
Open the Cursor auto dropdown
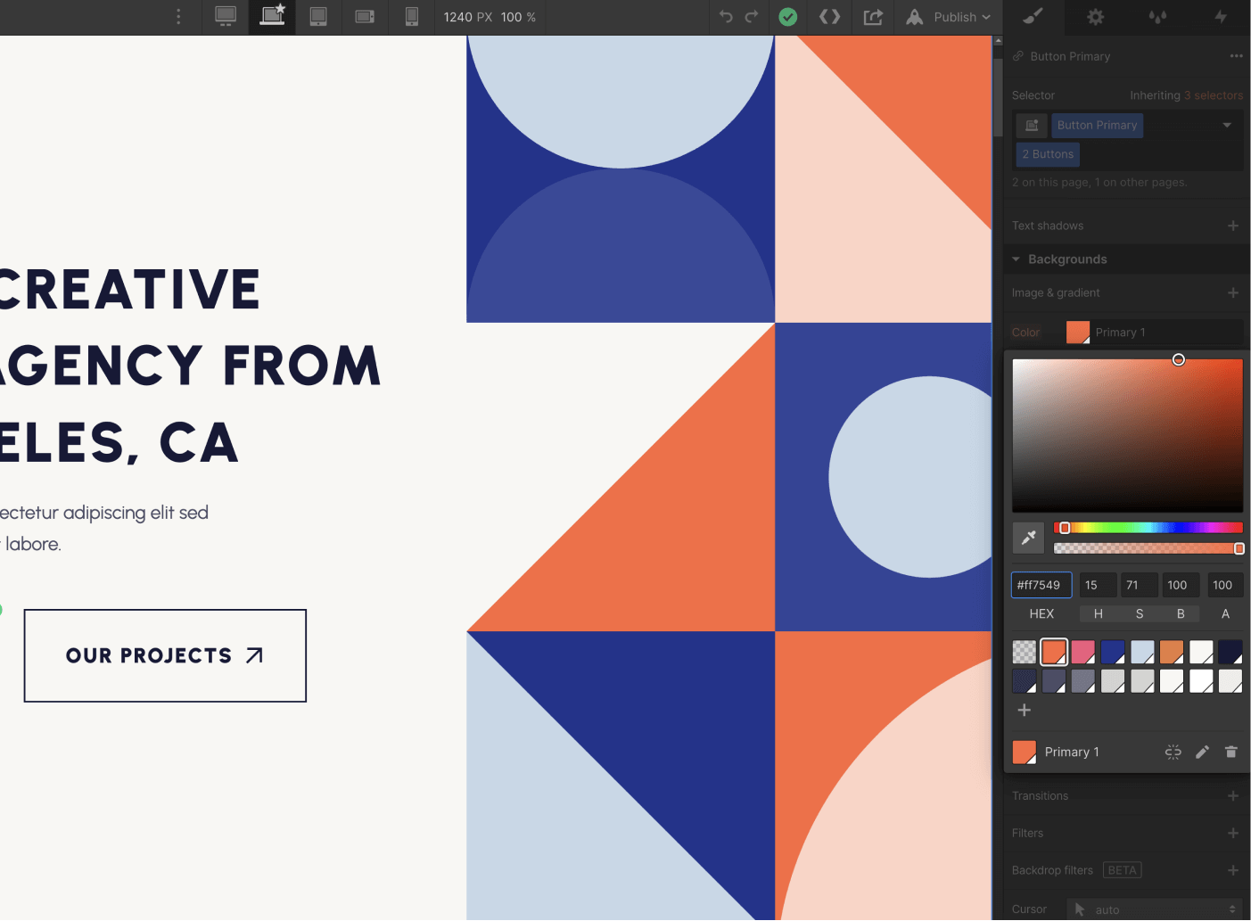click(1155, 909)
